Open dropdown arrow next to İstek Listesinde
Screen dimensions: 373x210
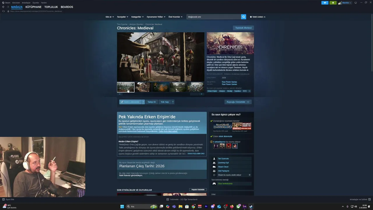143,102
